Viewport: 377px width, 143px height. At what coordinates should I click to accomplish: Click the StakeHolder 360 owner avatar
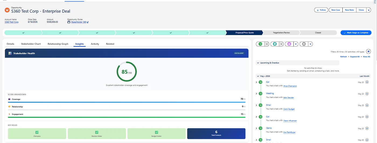(x=69, y=22)
